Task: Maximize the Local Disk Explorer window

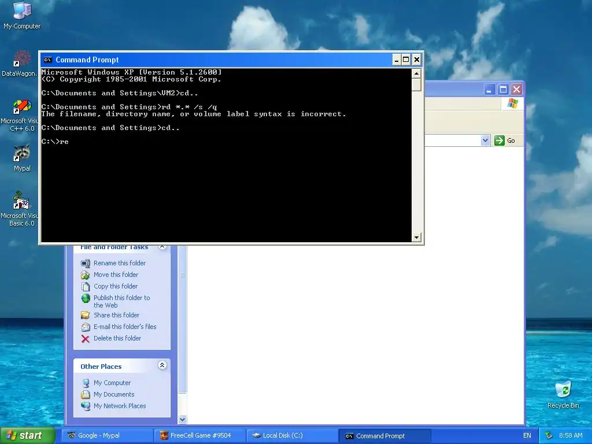Action: [503, 90]
